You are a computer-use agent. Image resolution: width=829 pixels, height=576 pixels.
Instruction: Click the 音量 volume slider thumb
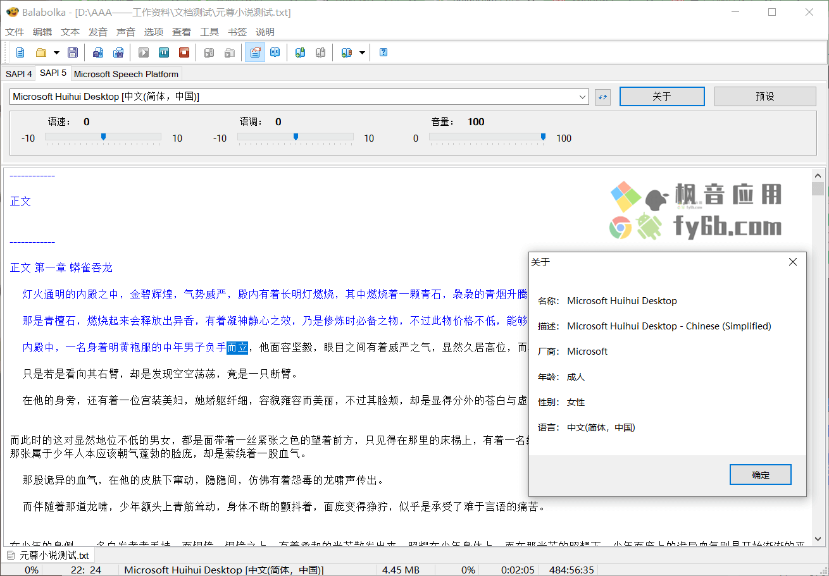coord(543,137)
